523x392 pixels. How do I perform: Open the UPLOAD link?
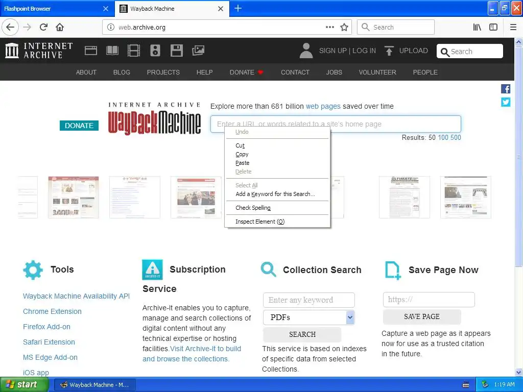(x=413, y=51)
